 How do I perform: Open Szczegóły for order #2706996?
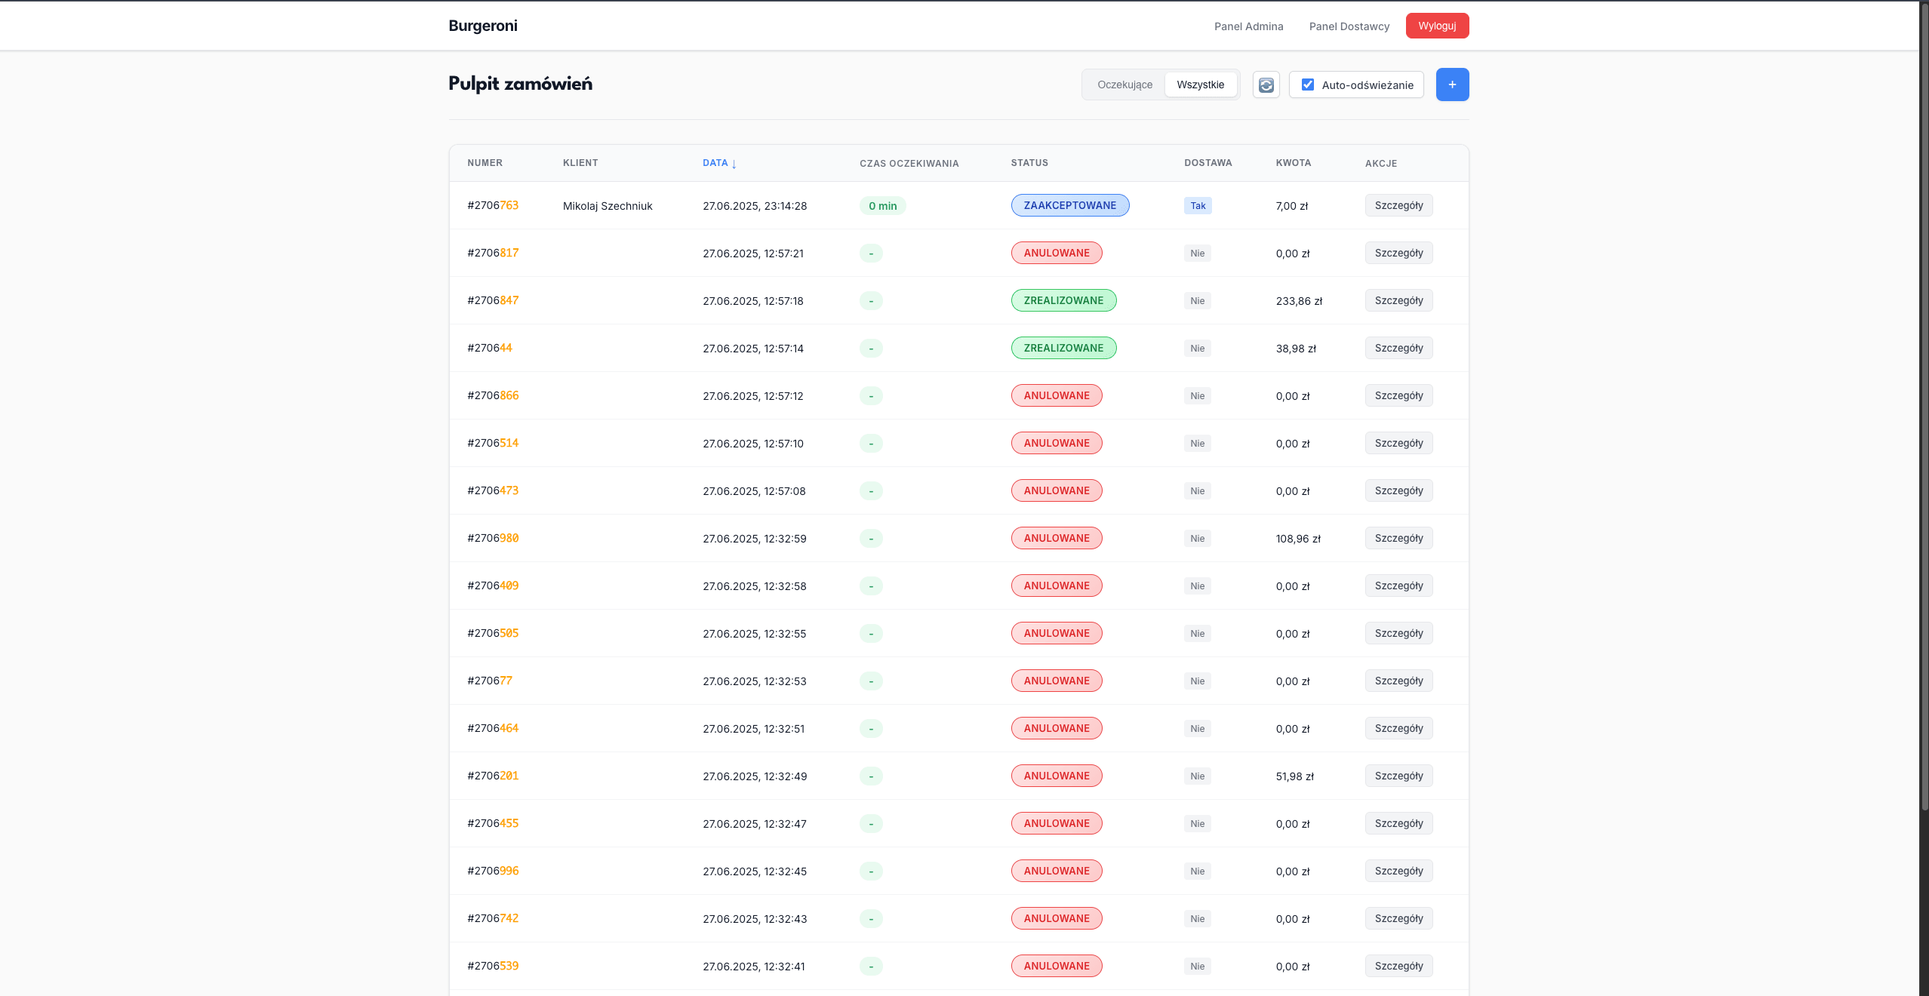coord(1398,871)
